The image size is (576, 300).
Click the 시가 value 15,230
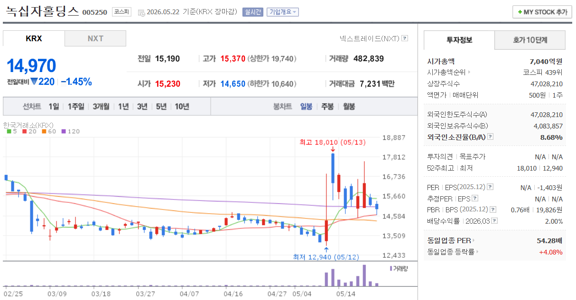pos(167,84)
